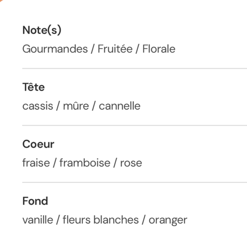Click the orange shape in the top corner
247x247 pixels.
[x=5, y=2]
